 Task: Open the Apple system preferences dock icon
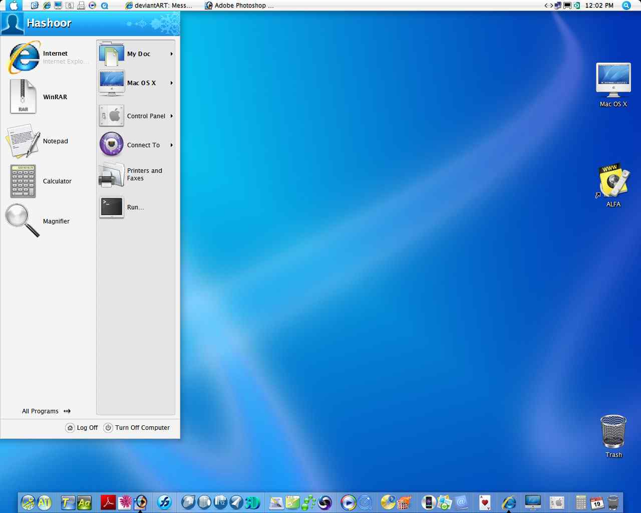point(557,502)
